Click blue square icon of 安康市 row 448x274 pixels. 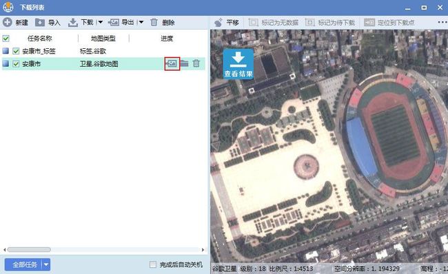click(6, 63)
